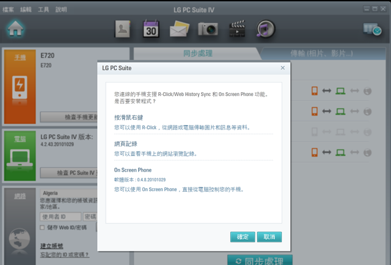Open the Music note icon
The image size is (391, 265).
[x=266, y=29]
